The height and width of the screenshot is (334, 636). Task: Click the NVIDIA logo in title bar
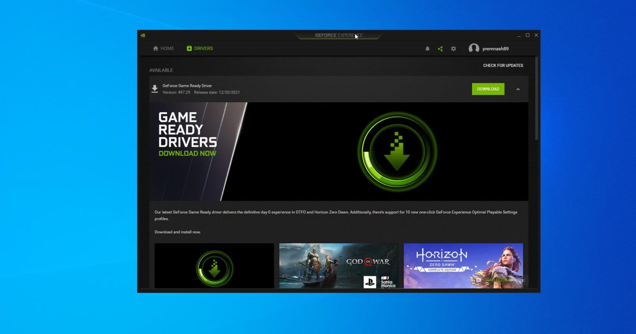pyautogui.click(x=143, y=35)
